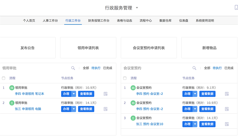The width and height of the screenshot is (238, 136).
Task: Click green avatar icon of 张三 领用审批 row
Action: coord(12,103)
